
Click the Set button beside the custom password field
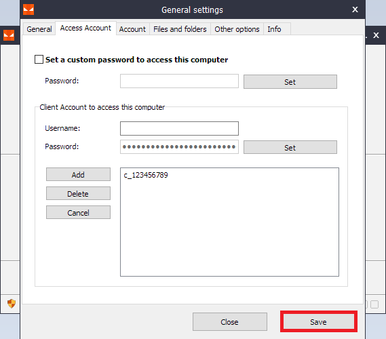(290, 81)
